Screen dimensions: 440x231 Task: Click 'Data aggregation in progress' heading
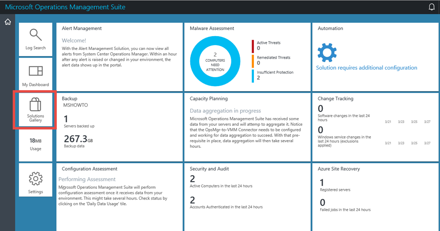[x=225, y=111]
